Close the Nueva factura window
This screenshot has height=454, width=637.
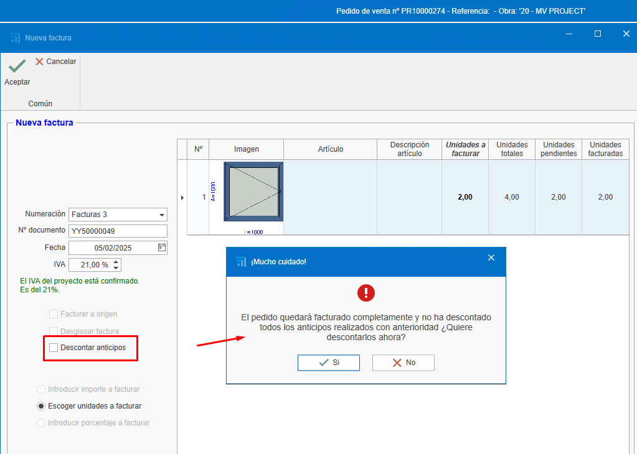(x=626, y=34)
